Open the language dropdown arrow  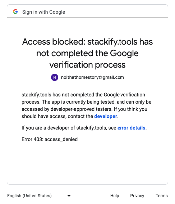[x=69, y=196]
